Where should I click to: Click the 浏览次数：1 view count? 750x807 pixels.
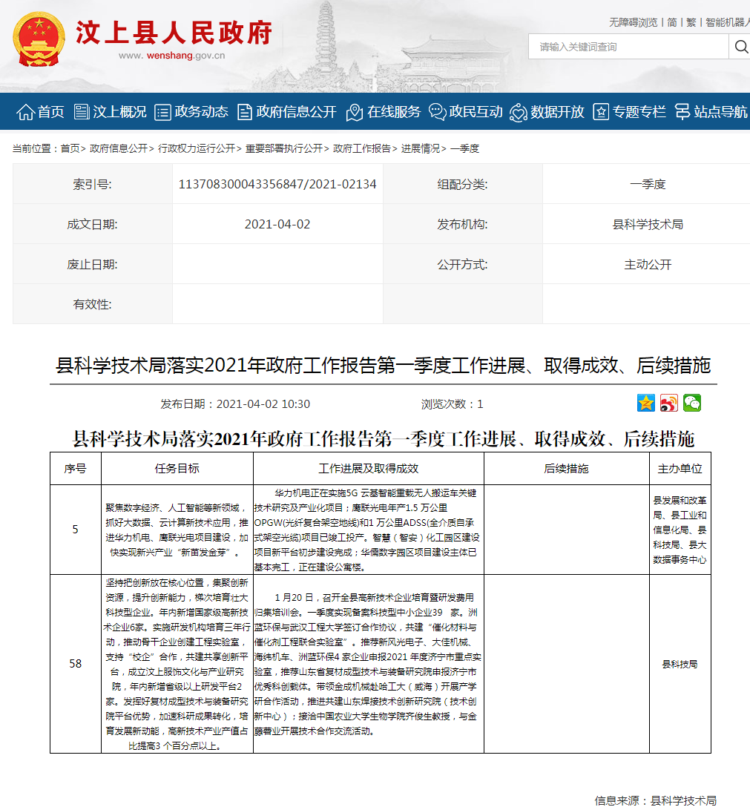[452, 404]
